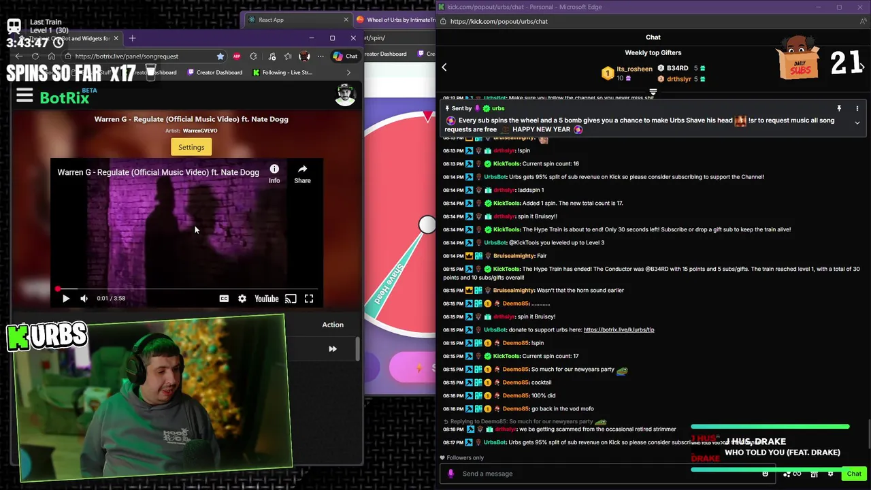Click the Action column header

click(333, 325)
